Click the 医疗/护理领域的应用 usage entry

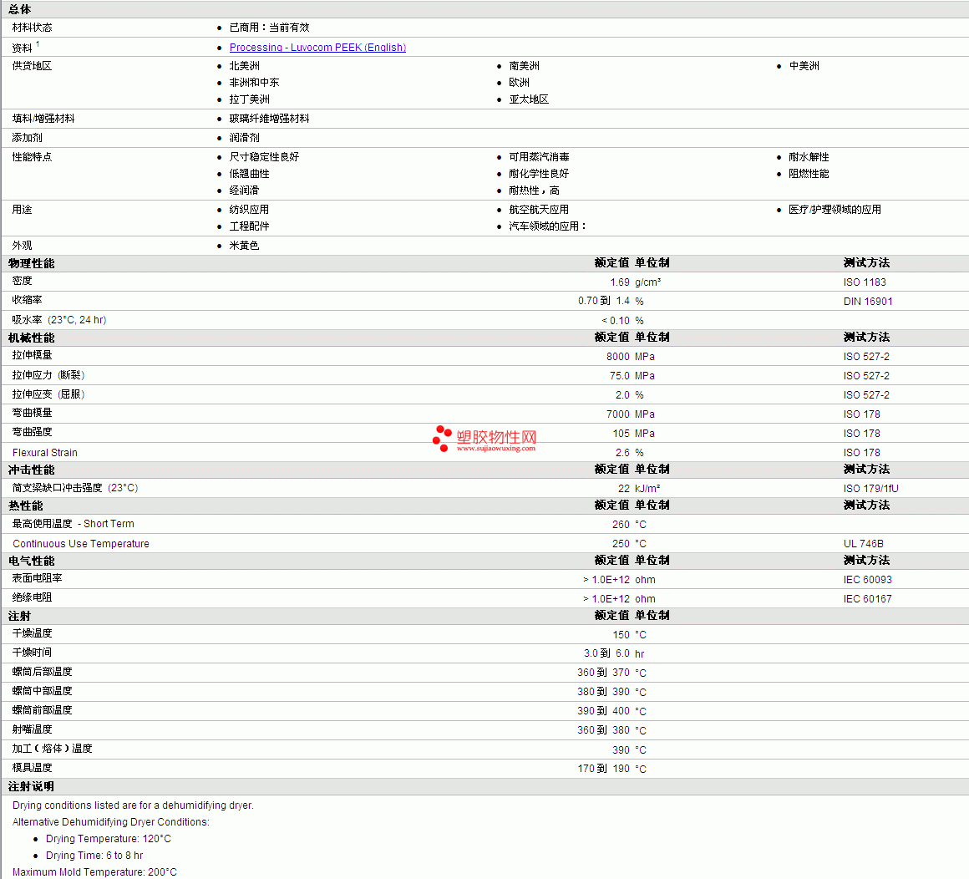click(835, 210)
